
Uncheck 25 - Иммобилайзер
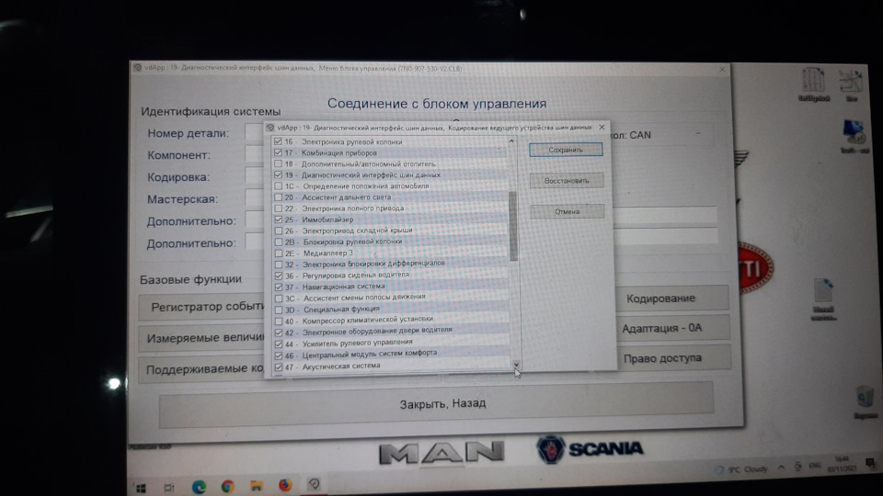point(278,220)
